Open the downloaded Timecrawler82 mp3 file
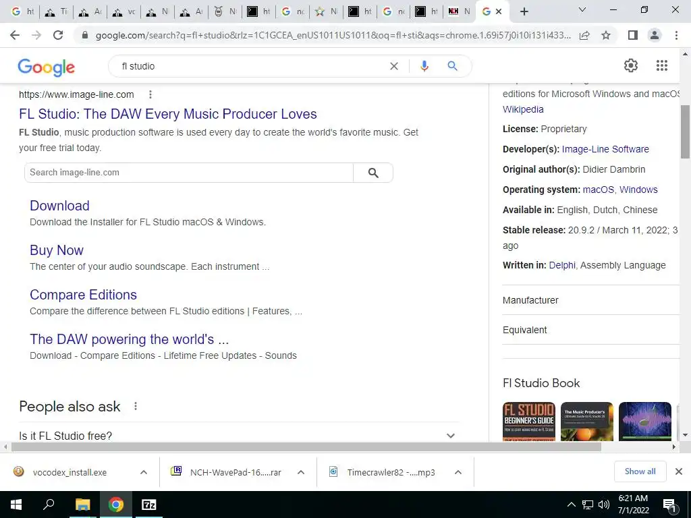Screen dimensions: 691x518 point(391,472)
